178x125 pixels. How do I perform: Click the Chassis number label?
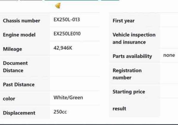click(21, 21)
